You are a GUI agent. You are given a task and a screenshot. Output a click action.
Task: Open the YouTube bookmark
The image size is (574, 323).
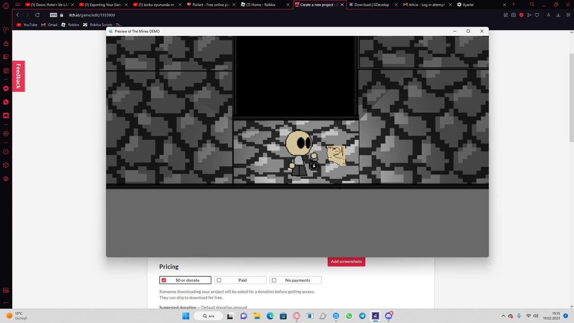pyautogui.click(x=27, y=25)
